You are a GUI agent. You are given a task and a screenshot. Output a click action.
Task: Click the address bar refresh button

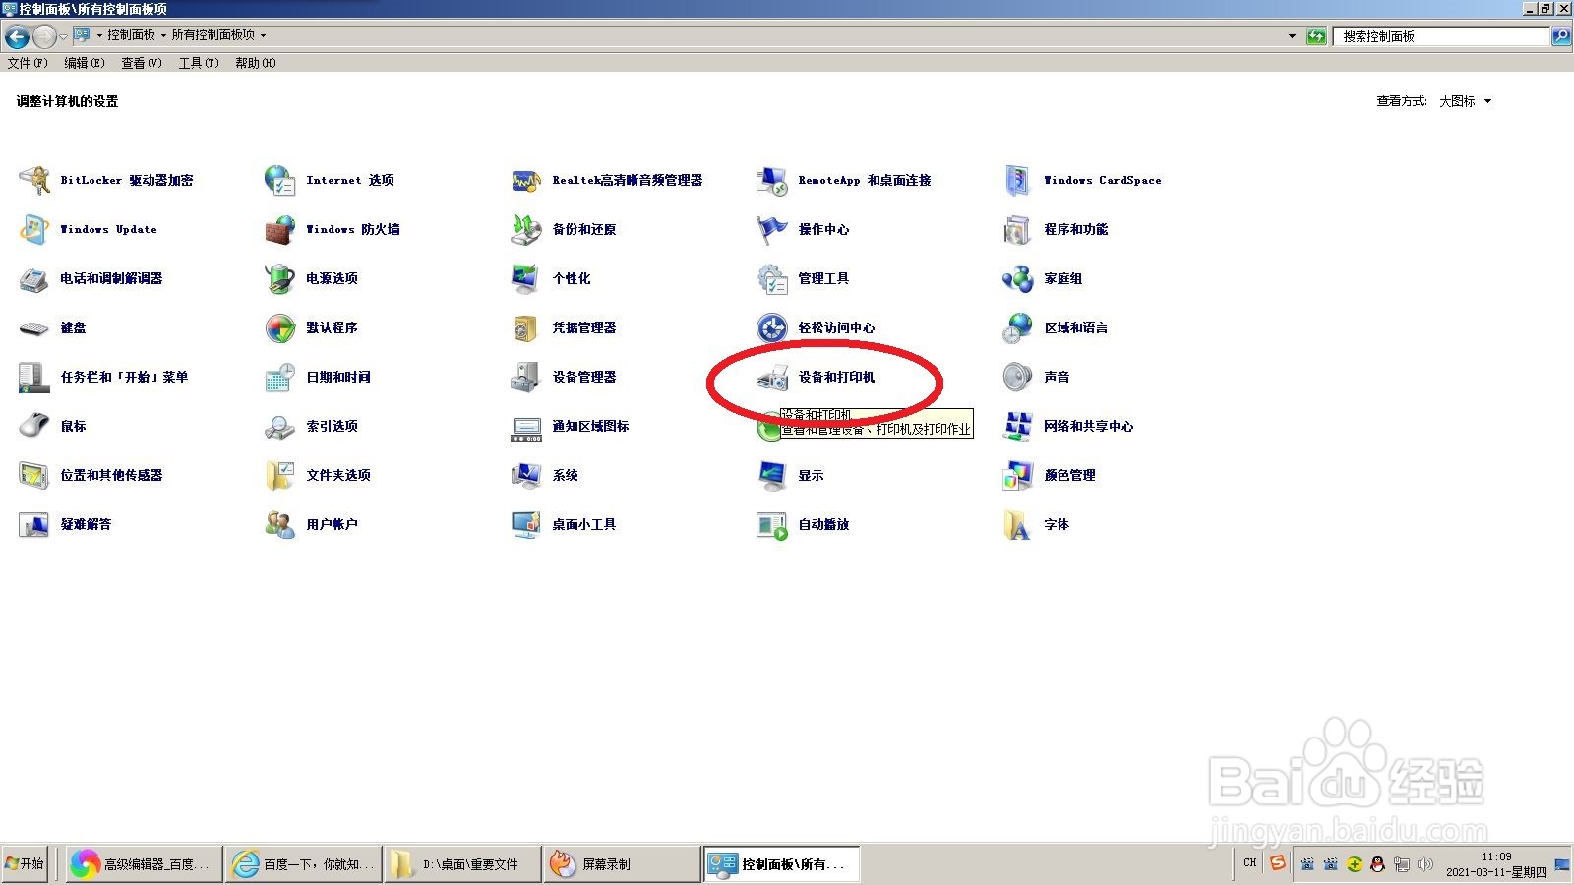1316,36
